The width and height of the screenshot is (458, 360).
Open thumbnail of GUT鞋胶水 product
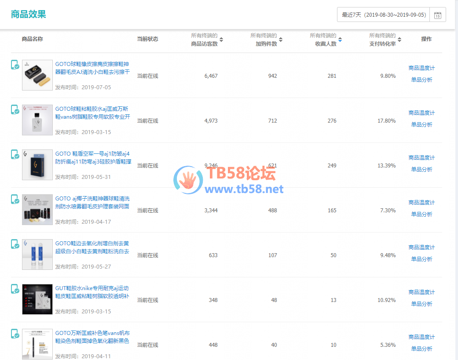37,299
